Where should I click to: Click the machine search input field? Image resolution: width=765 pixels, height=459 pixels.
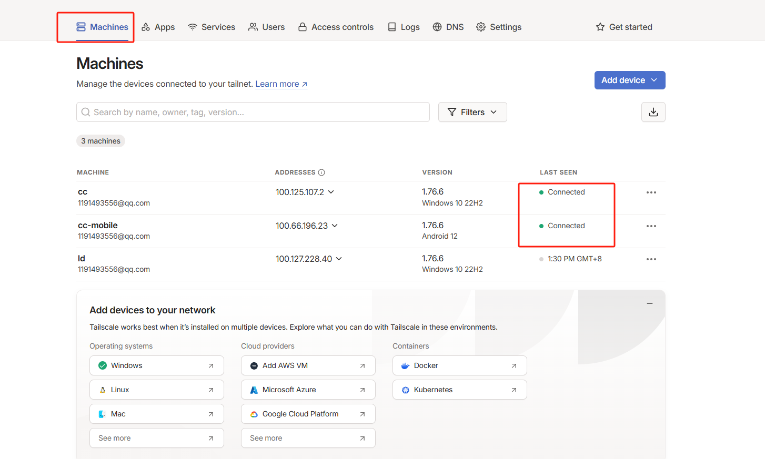click(253, 112)
